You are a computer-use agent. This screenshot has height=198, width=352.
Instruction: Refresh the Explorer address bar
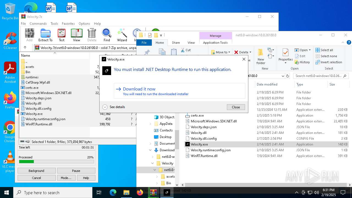click(x=288, y=76)
